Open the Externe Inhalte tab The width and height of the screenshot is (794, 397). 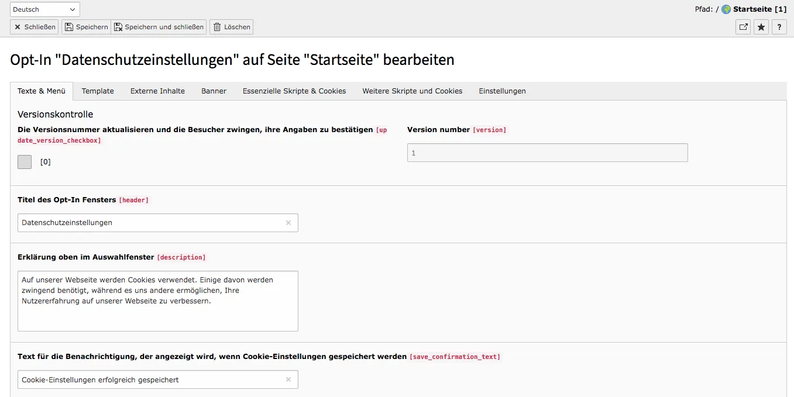157,91
